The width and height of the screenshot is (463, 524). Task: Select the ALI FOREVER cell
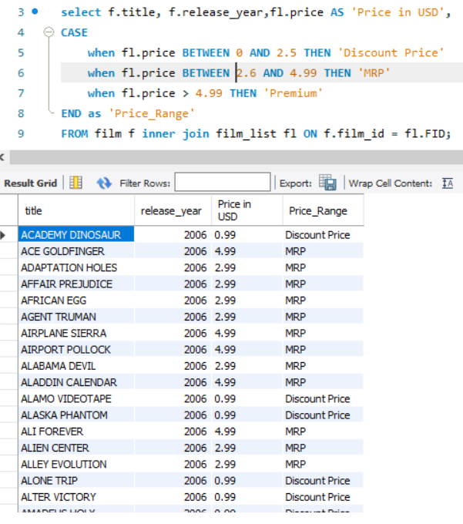click(76, 431)
